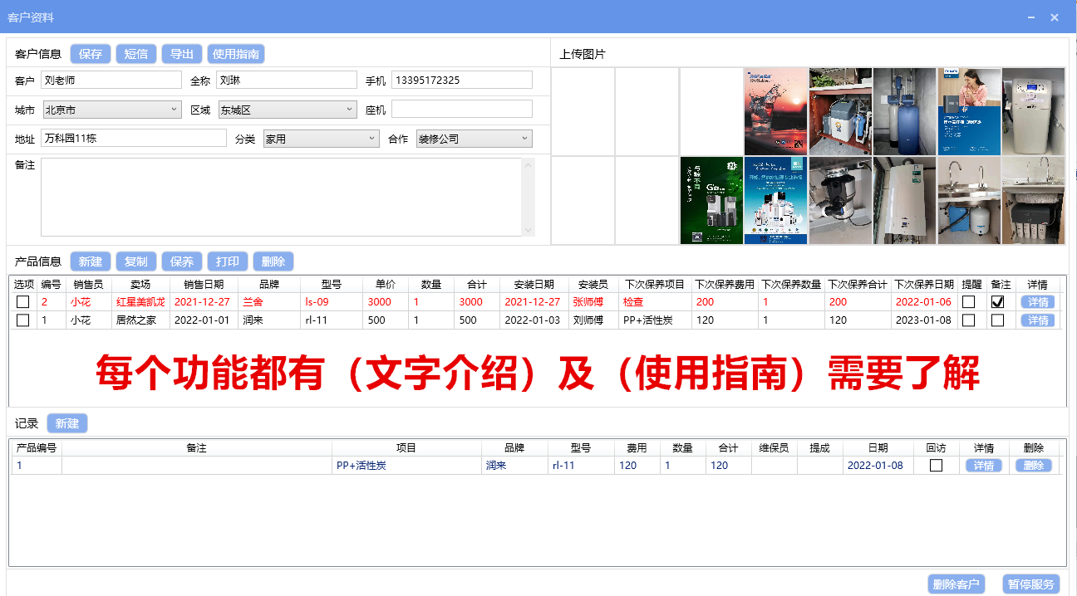Viewport: 1077px width, 596px height.
Task: Check the 回访 checkbox in the record row
Action: click(x=937, y=466)
